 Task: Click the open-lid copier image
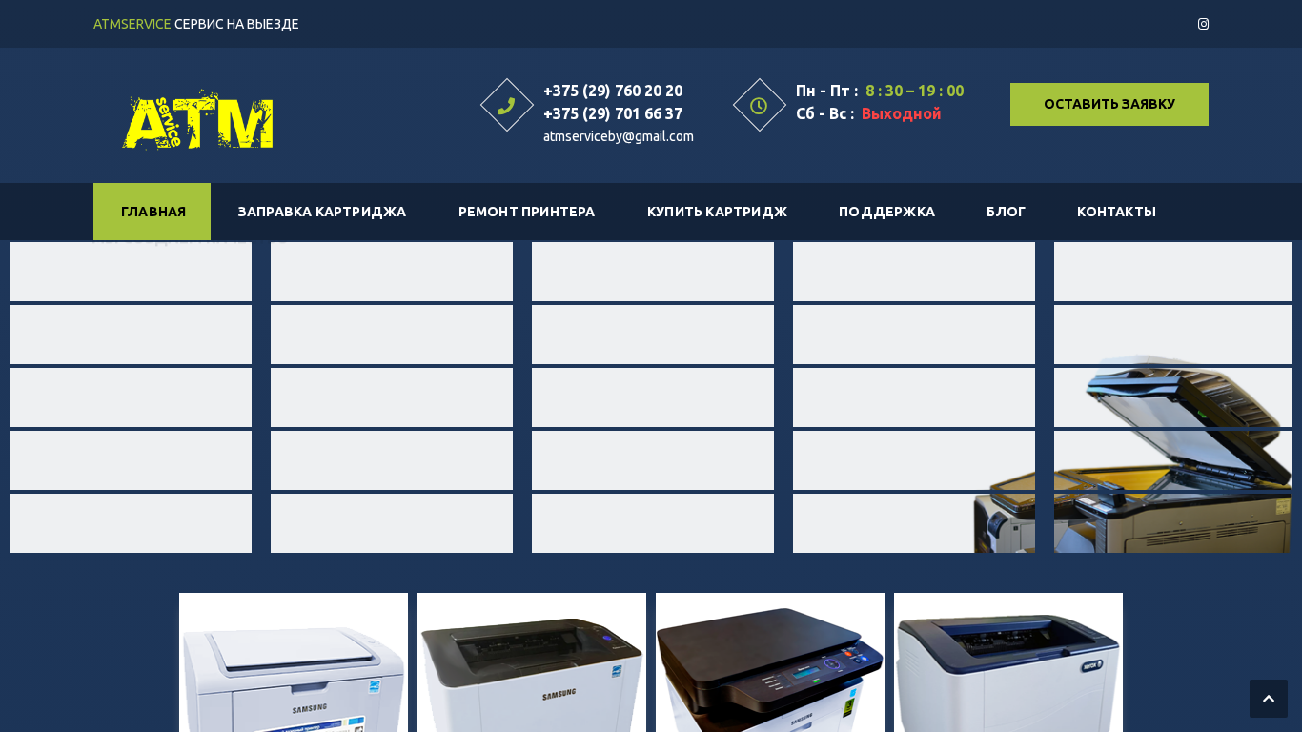click(x=1132, y=454)
